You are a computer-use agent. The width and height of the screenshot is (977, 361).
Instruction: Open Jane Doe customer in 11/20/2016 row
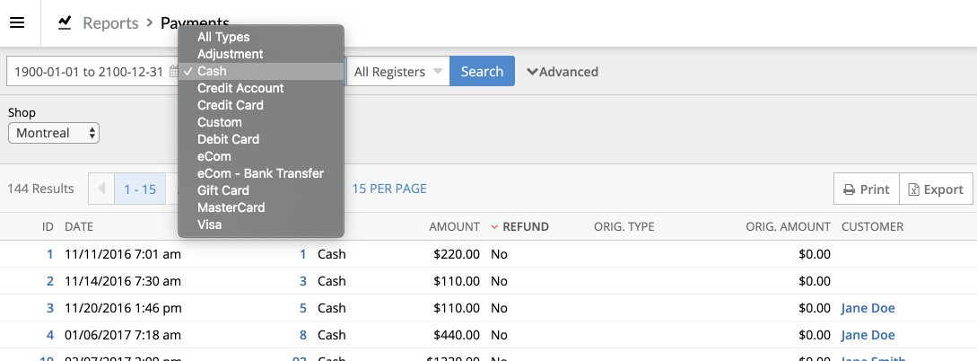pyautogui.click(x=868, y=308)
